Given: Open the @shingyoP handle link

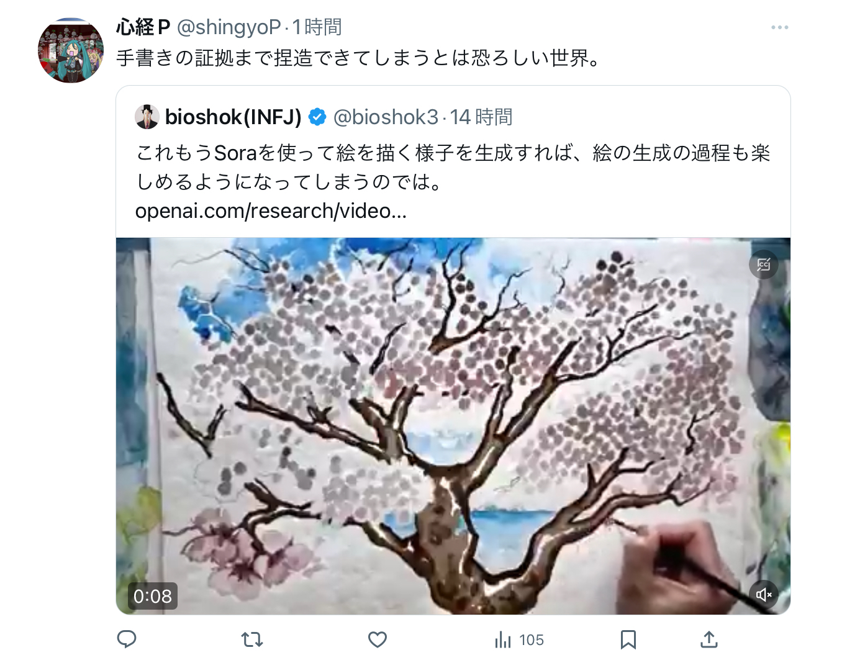Looking at the screenshot, I should click(229, 27).
